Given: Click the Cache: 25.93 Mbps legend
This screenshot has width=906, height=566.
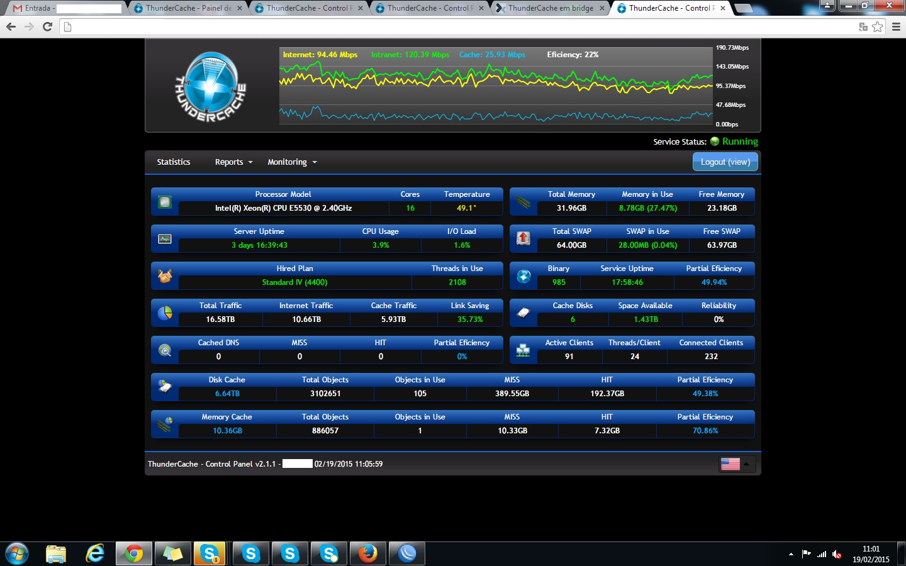Looking at the screenshot, I should tap(492, 55).
